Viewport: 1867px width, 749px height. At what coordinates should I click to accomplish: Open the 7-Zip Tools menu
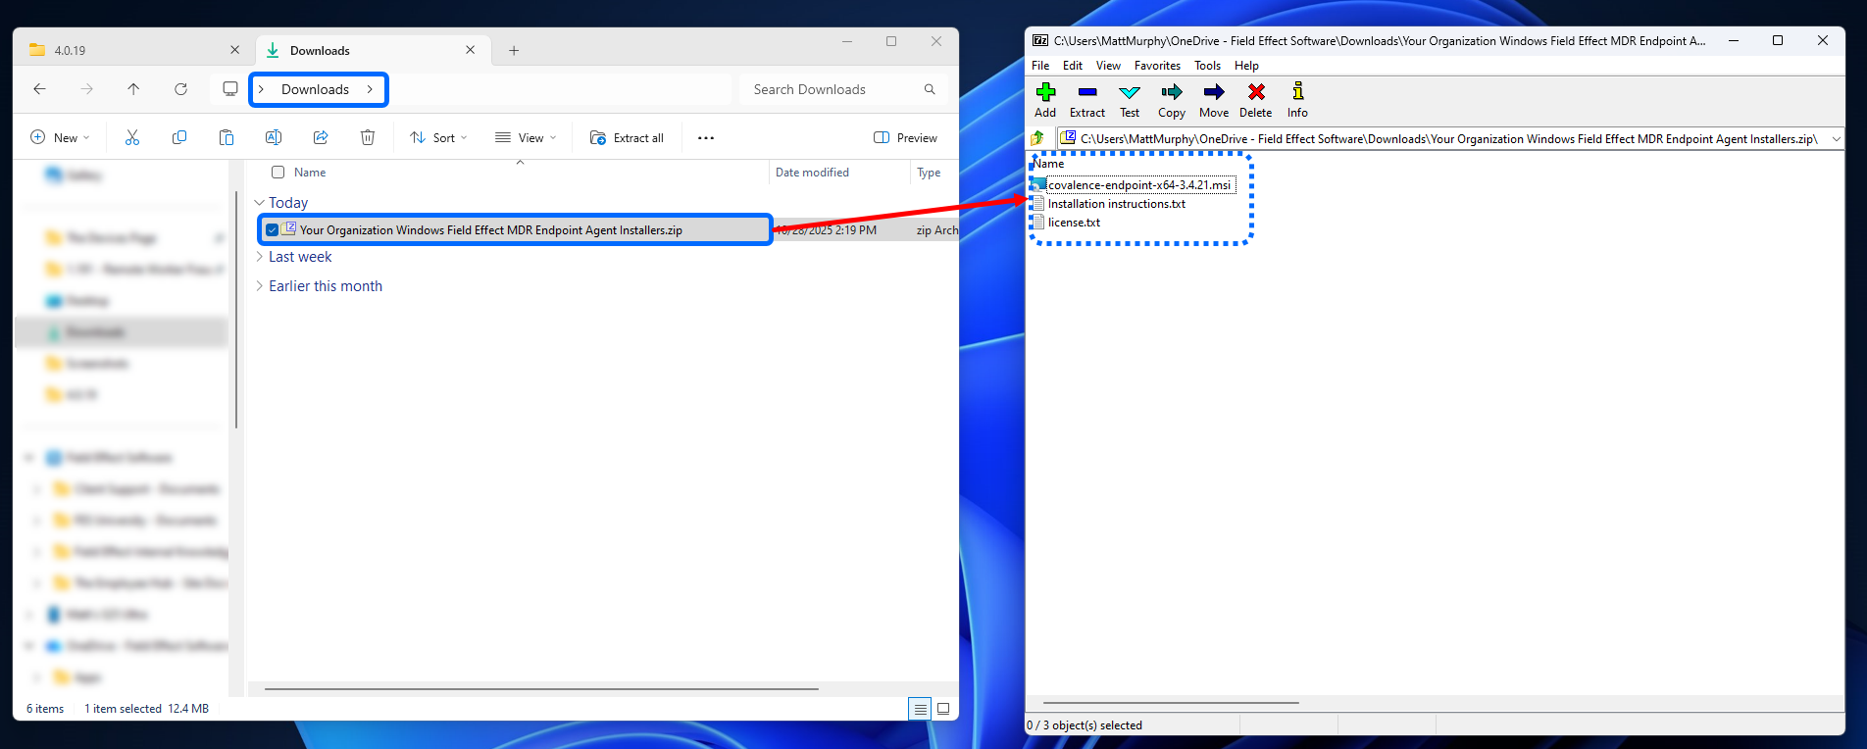click(x=1207, y=66)
